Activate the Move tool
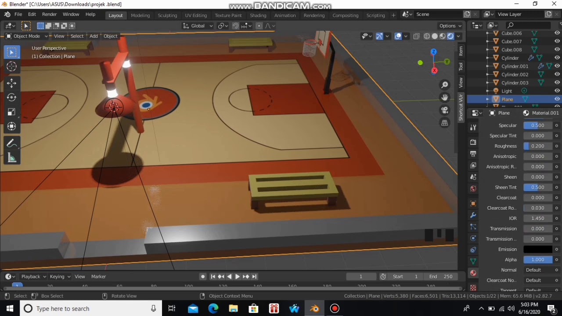Image resolution: width=562 pixels, height=316 pixels. (x=12, y=83)
